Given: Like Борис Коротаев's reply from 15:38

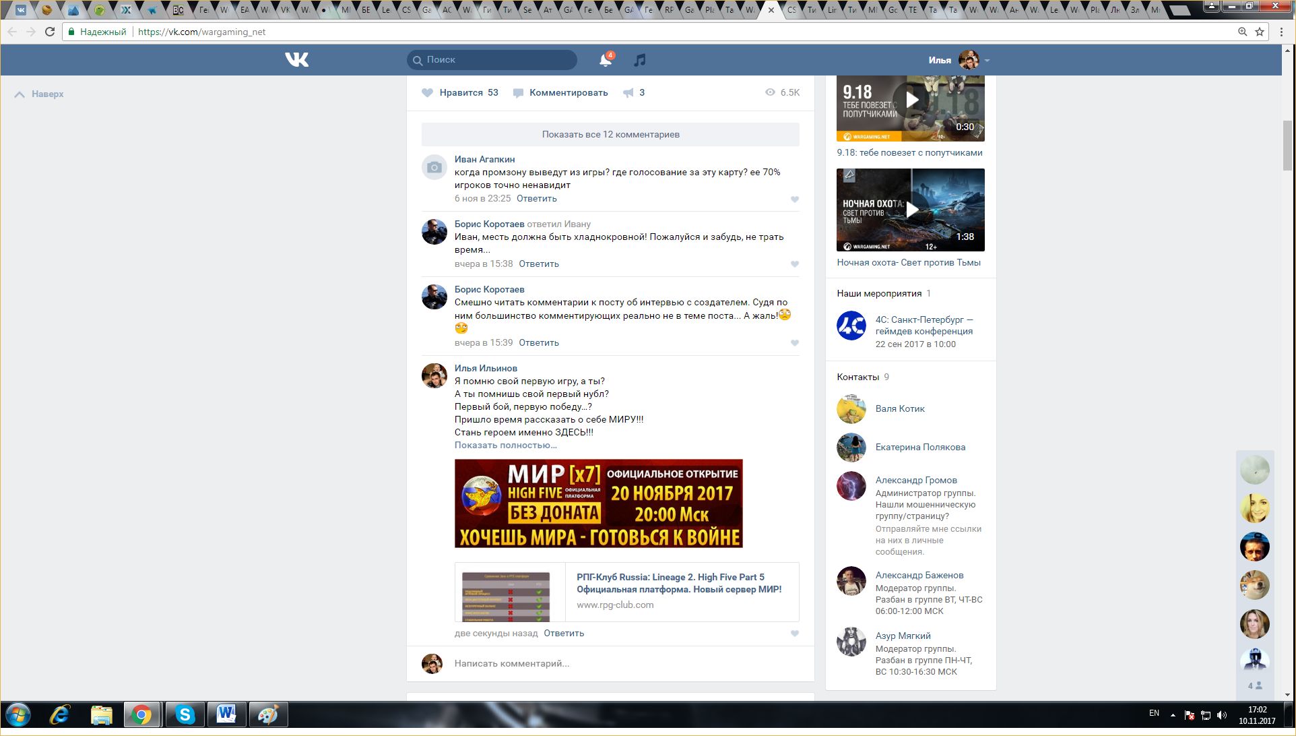Looking at the screenshot, I should (x=794, y=264).
